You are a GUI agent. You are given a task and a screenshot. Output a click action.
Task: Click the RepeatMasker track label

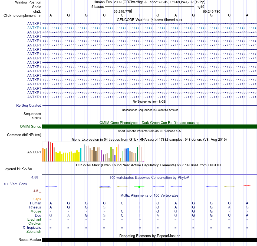pyautogui.click(x=30, y=240)
